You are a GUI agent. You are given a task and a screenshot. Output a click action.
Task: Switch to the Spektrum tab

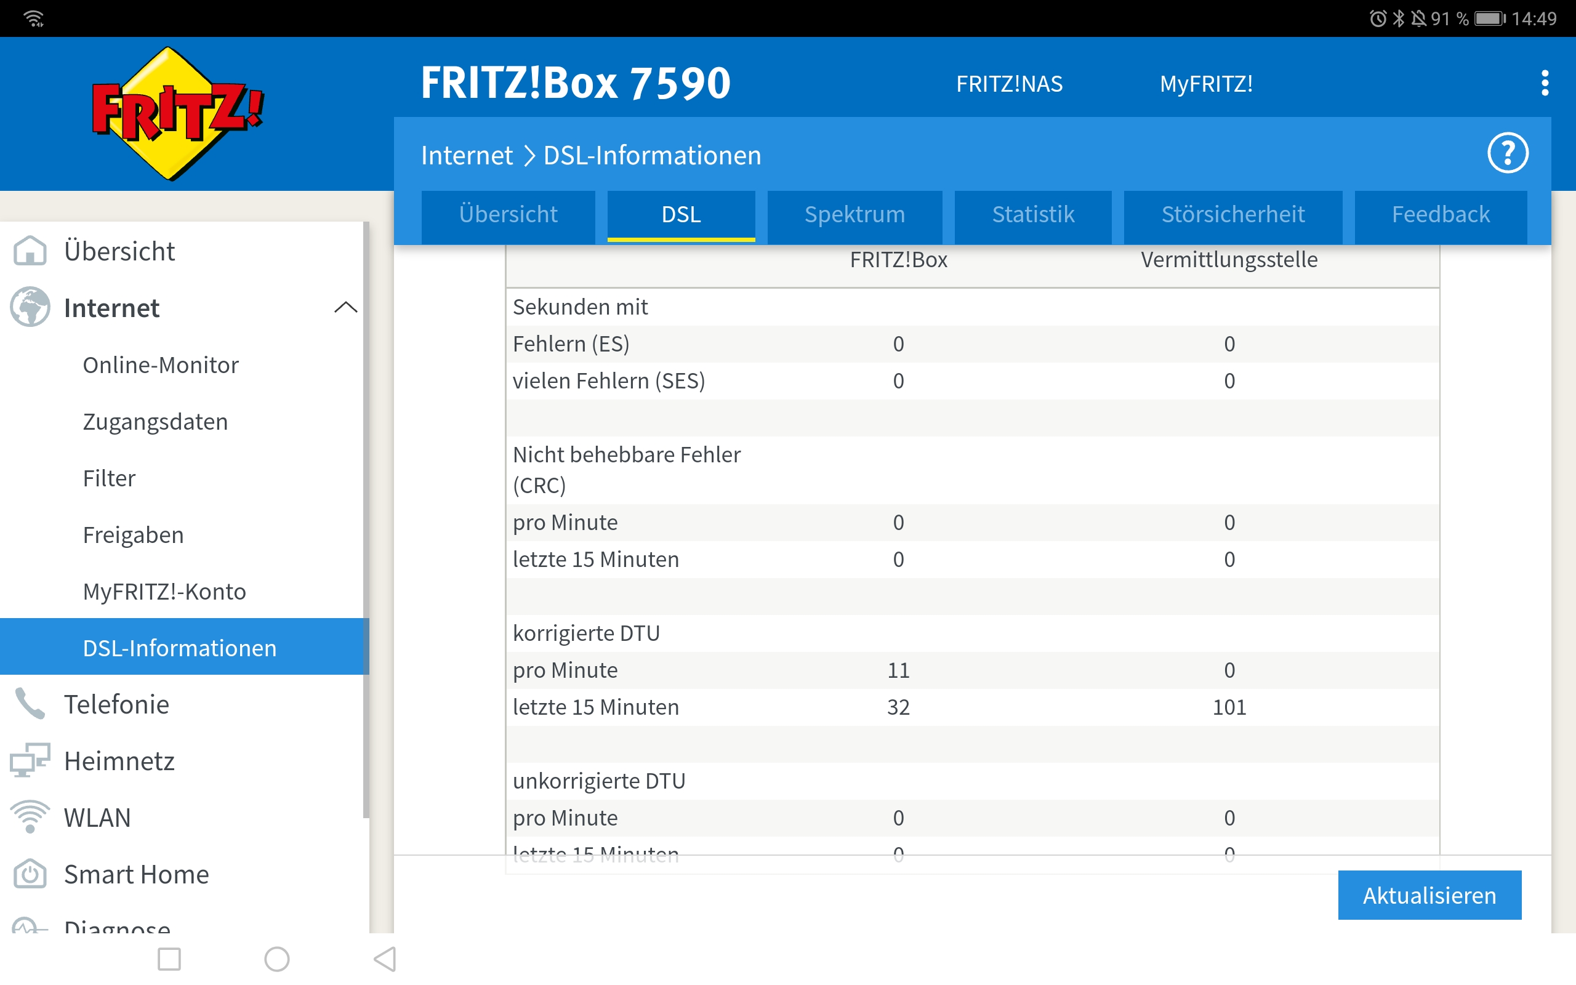854,214
